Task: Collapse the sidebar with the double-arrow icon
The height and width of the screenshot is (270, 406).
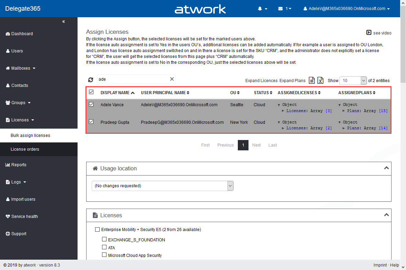Action: (x=63, y=22)
